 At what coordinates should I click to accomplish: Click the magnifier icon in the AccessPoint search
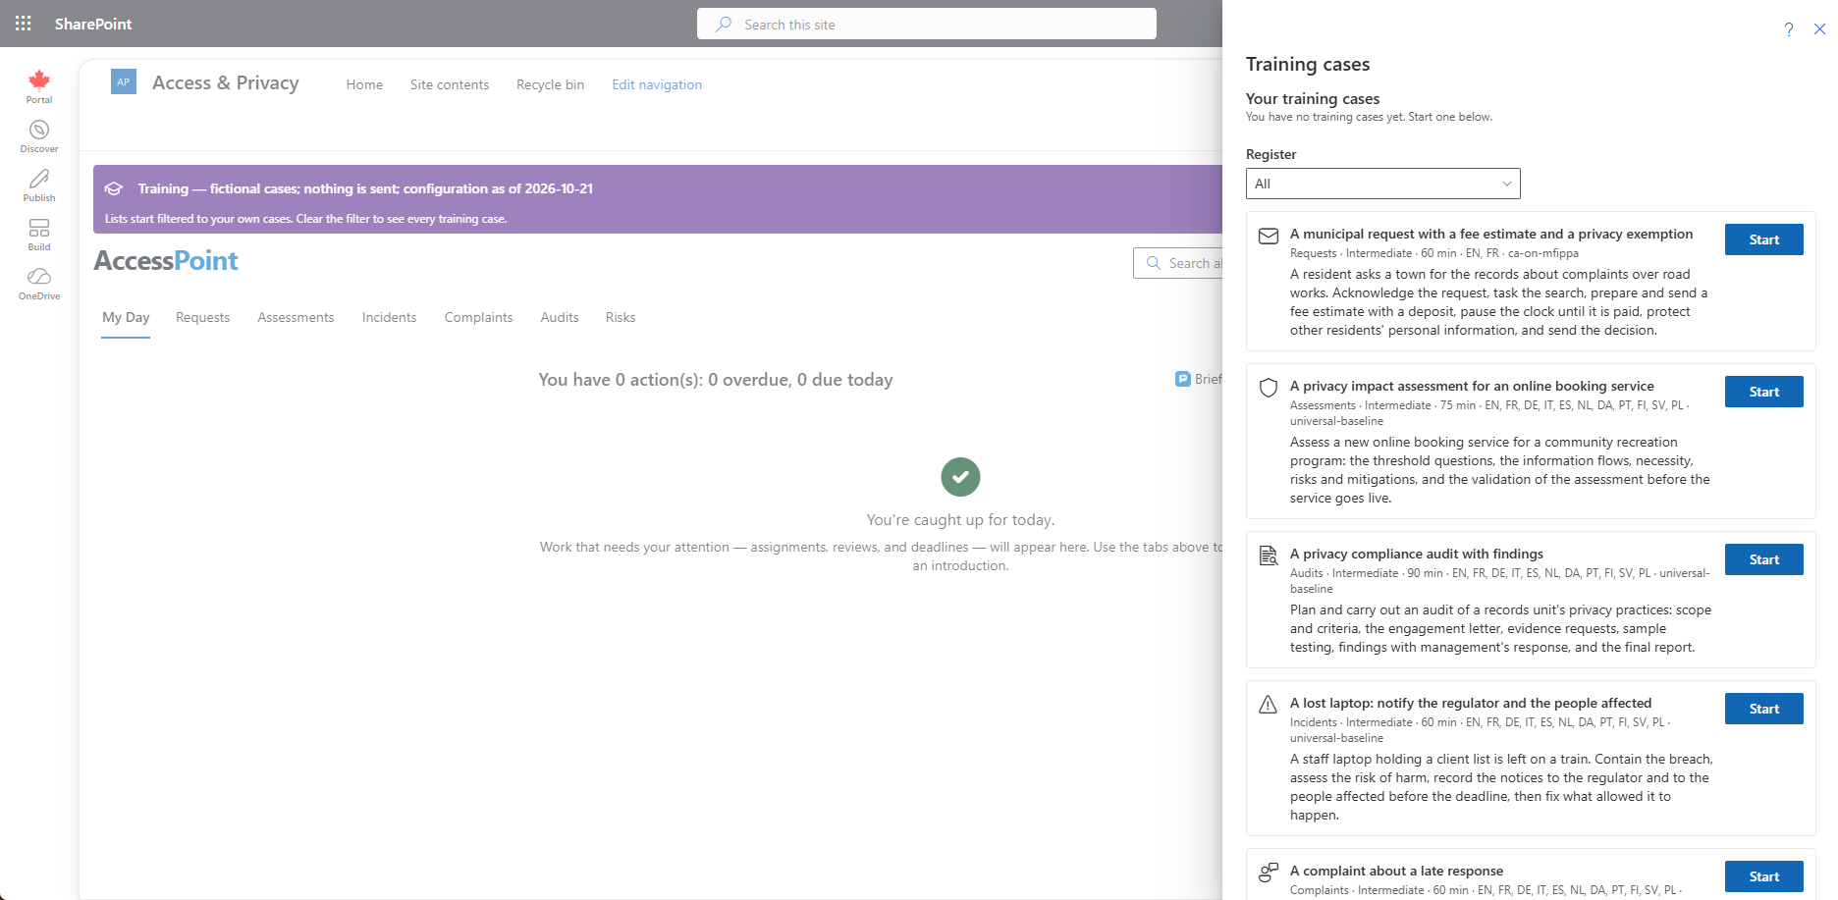(1154, 263)
